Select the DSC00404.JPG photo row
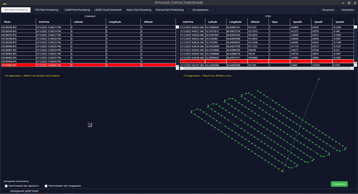 click(88, 61)
